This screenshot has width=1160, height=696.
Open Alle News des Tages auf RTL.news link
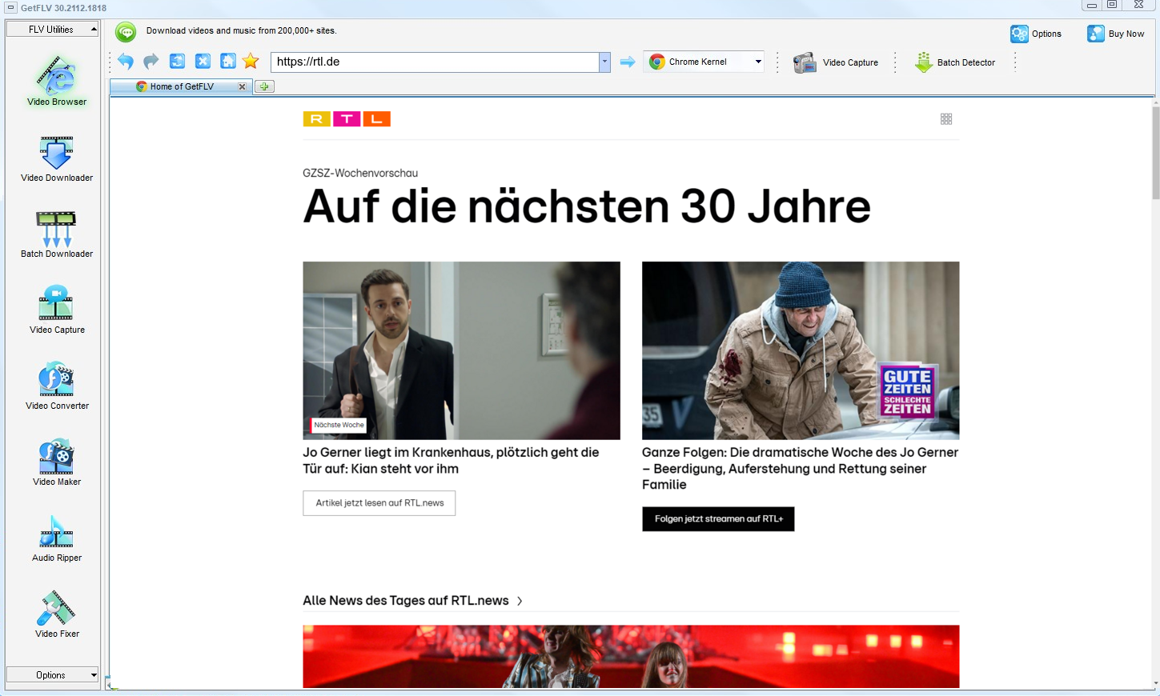[x=413, y=601]
